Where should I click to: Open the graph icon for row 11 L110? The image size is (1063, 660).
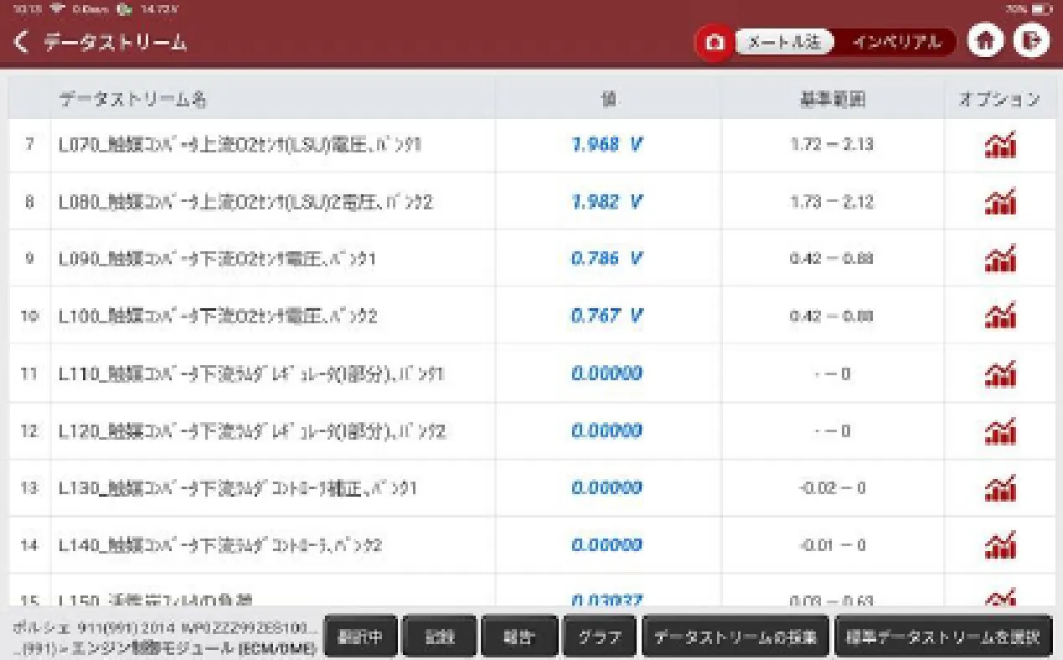(x=999, y=374)
